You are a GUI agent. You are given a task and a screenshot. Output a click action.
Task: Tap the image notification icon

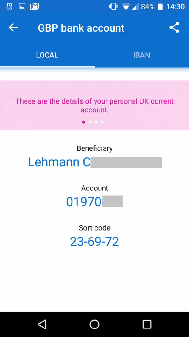pyautogui.click(x=22, y=6)
